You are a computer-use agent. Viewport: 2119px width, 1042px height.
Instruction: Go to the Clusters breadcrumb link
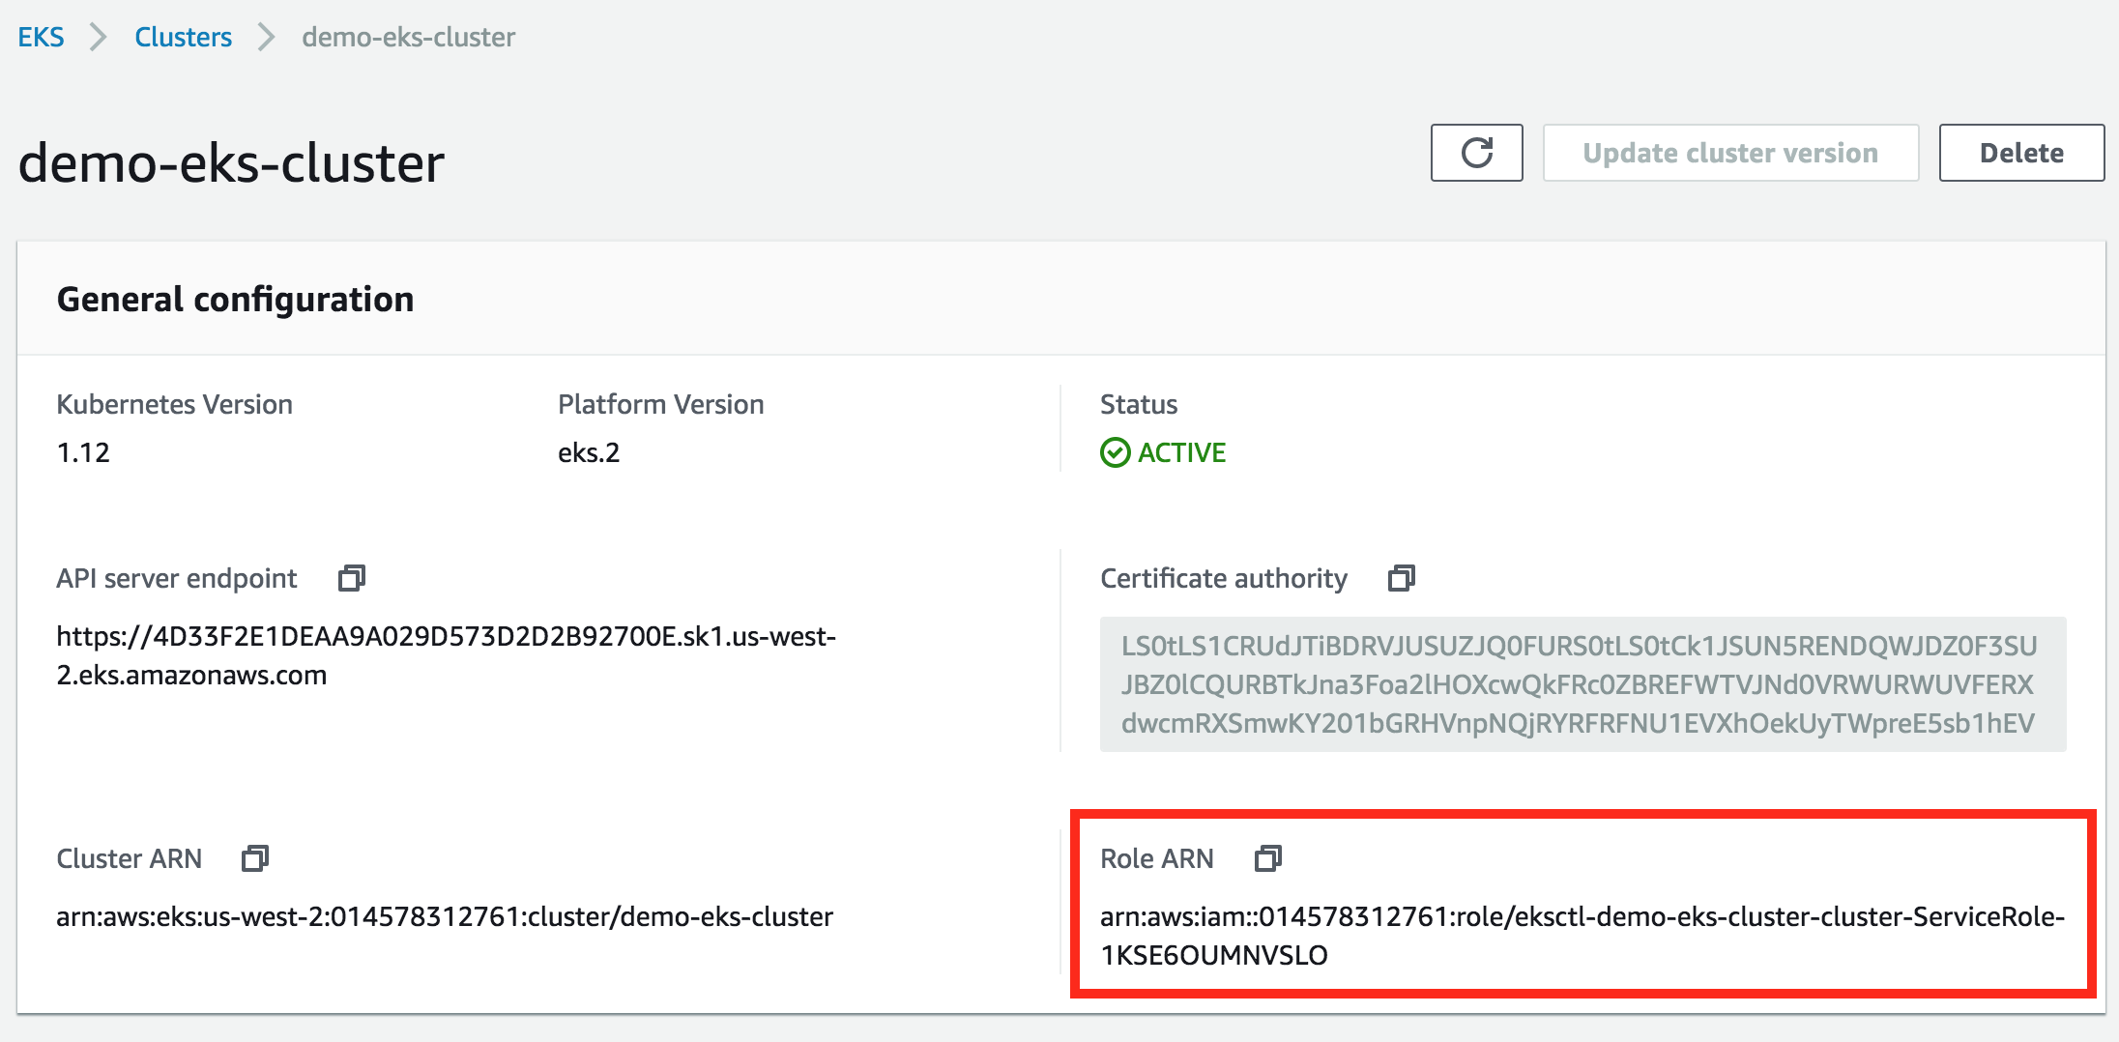pyautogui.click(x=183, y=37)
